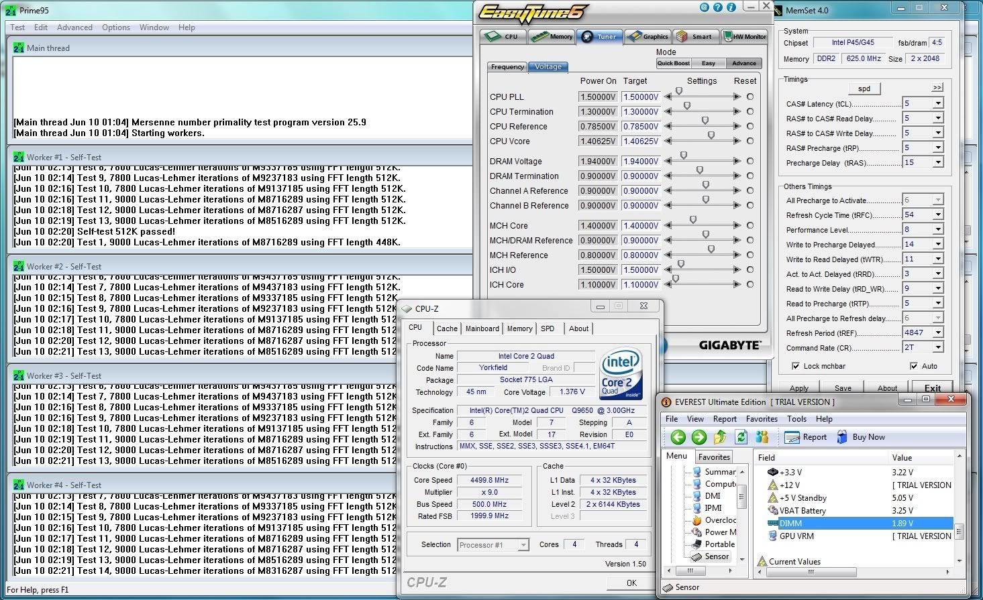Image resolution: width=983 pixels, height=600 pixels.
Task: Click EVEREST up-level folder icon
Action: tap(720, 437)
